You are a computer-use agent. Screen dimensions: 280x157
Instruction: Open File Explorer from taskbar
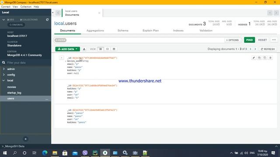click(x=55, y=153)
